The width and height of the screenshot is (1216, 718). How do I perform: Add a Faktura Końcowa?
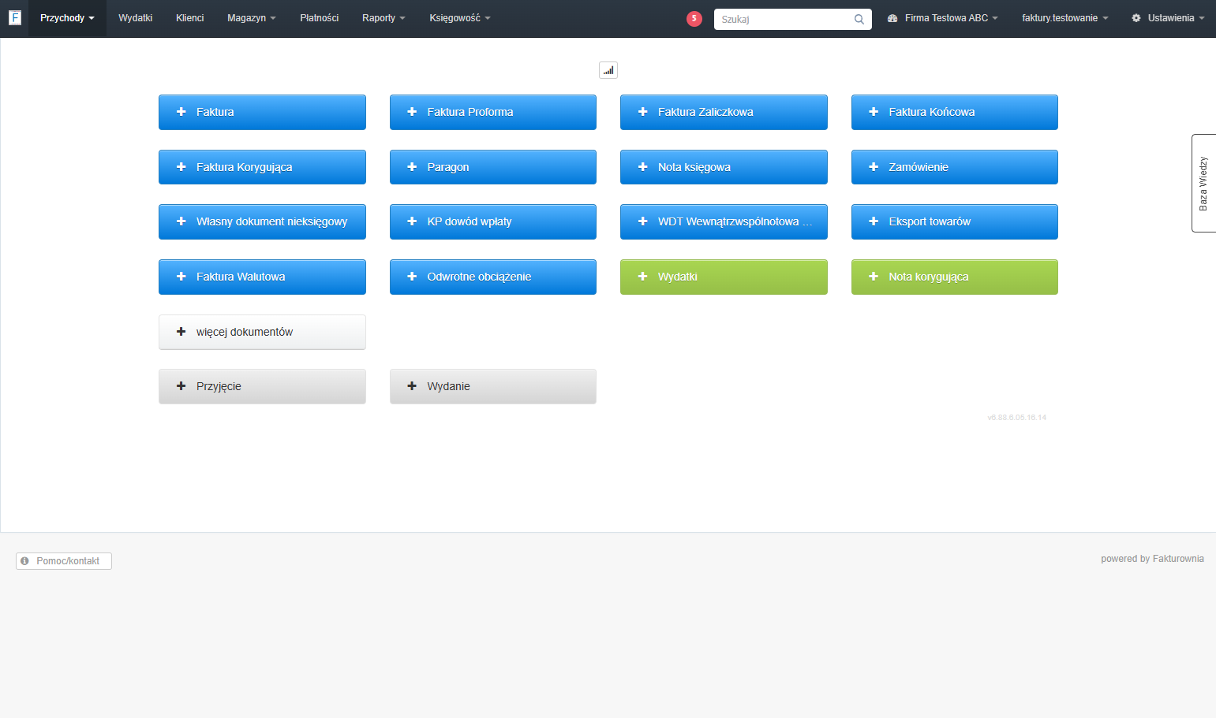pyautogui.click(x=955, y=112)
